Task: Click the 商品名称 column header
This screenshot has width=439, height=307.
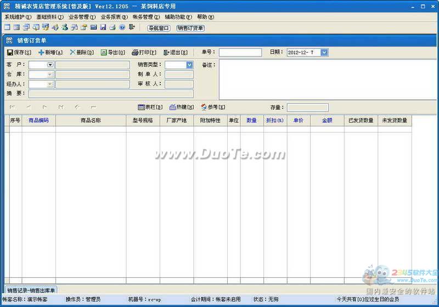Action: 91,120
